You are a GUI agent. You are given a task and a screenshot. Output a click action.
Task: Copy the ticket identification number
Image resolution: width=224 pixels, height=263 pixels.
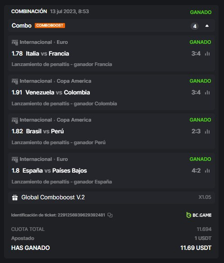coord(110,215)
